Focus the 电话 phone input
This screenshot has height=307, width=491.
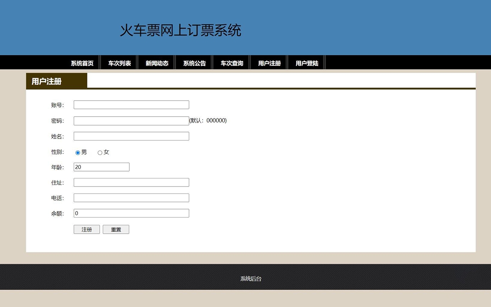pos(131,198)
